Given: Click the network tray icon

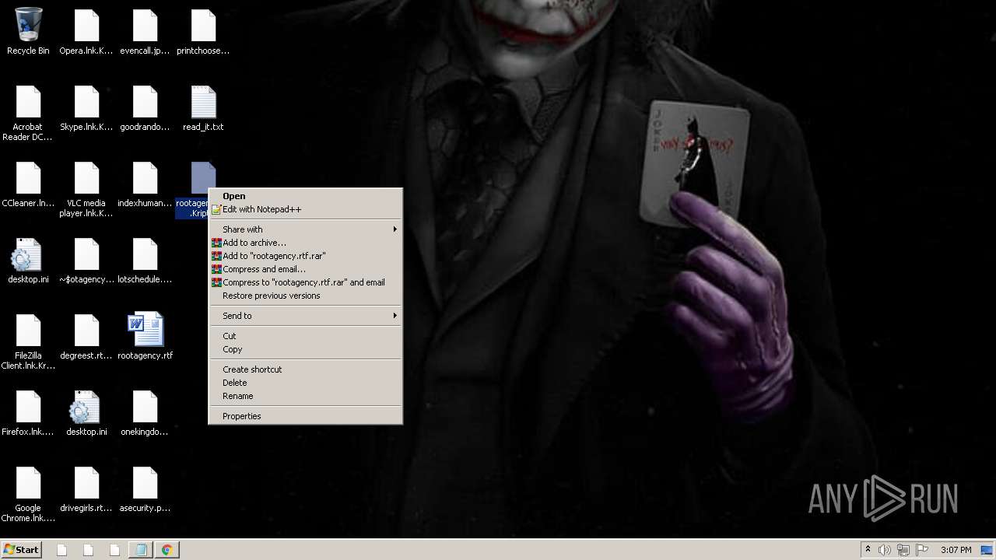Looking at the screenshot, I should coord(903,550).
